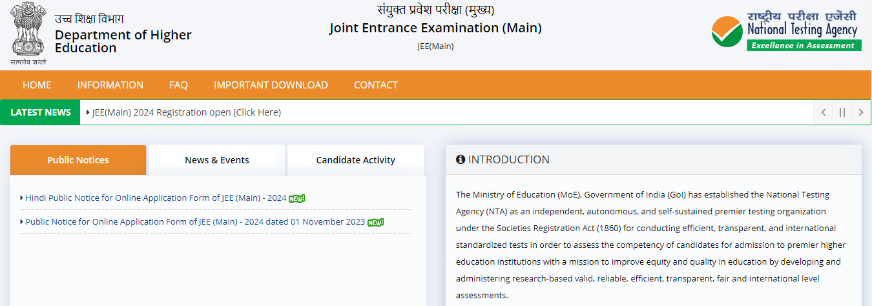Click NEW badge after 01 November 2023 notice
Image resolution: width=872 pixels, height=306 pixels.
tap(375, 222)
